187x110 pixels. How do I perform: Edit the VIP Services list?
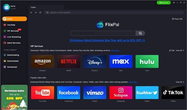coord(172,50)
